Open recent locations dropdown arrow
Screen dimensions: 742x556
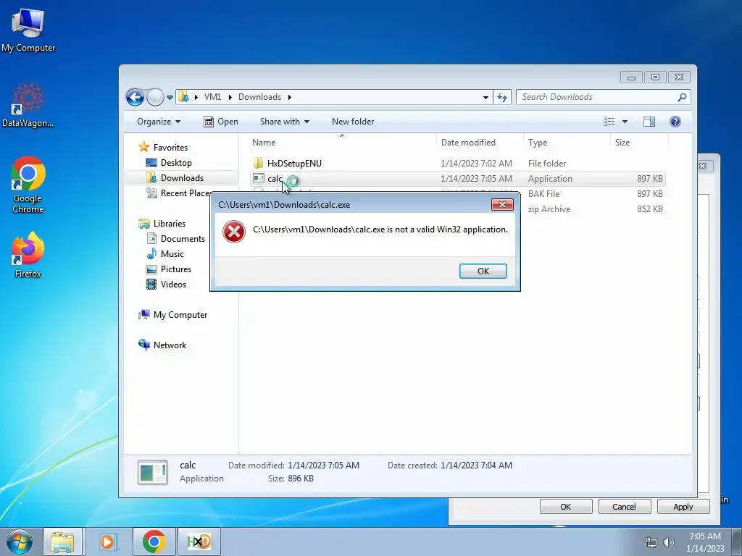[x=170, y=98]
